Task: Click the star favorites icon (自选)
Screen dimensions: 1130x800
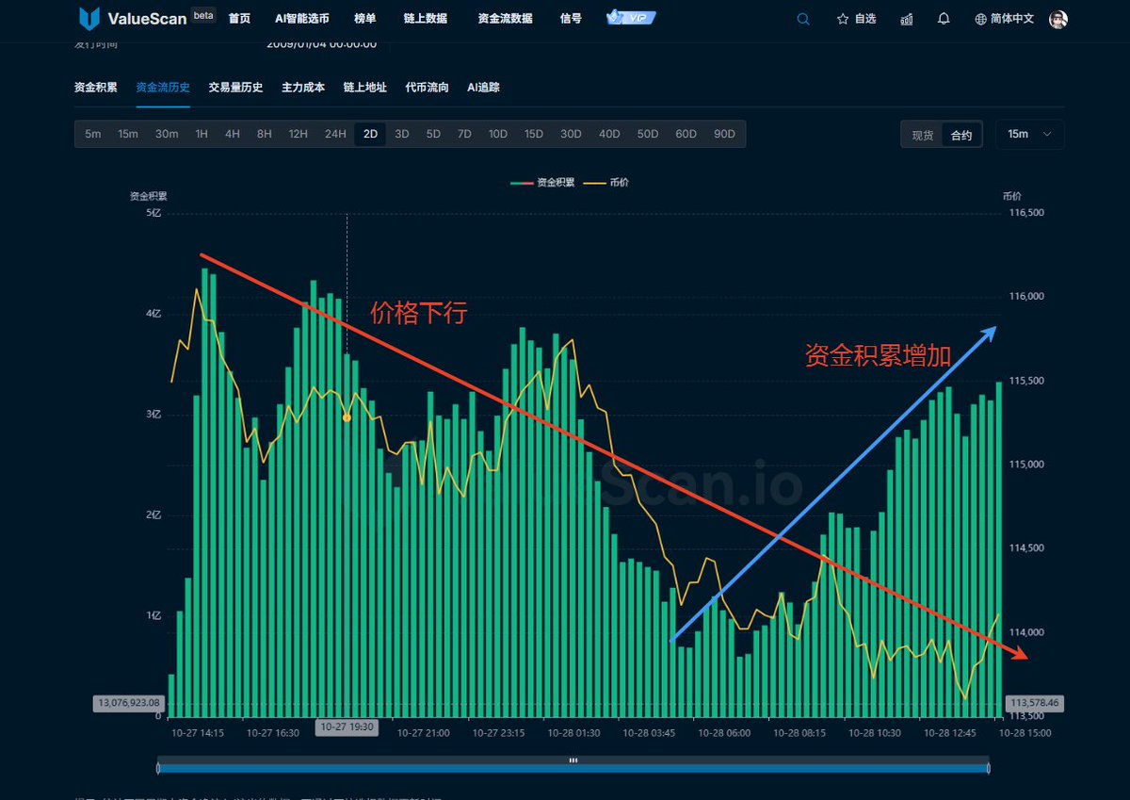Action: coord(843,19)
